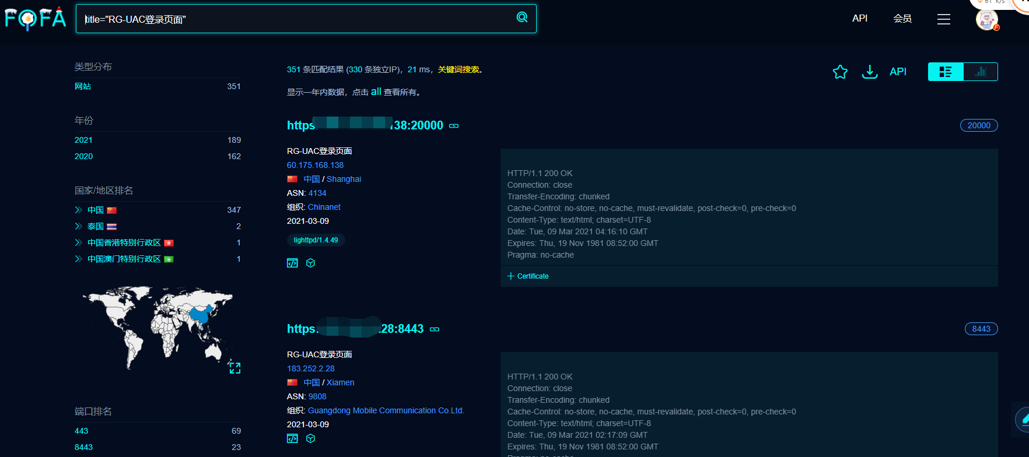Click the FOFA logo
The width and height of the screenshot is (1029, 457).
(x=35, y=19)
